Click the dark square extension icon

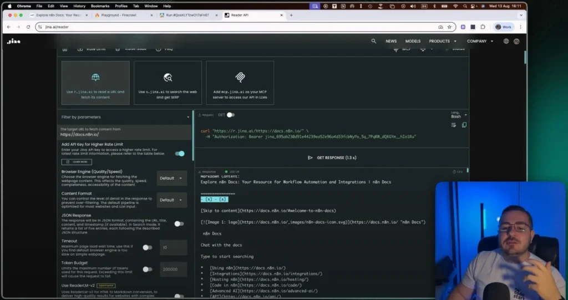click(x=473, y=27)
